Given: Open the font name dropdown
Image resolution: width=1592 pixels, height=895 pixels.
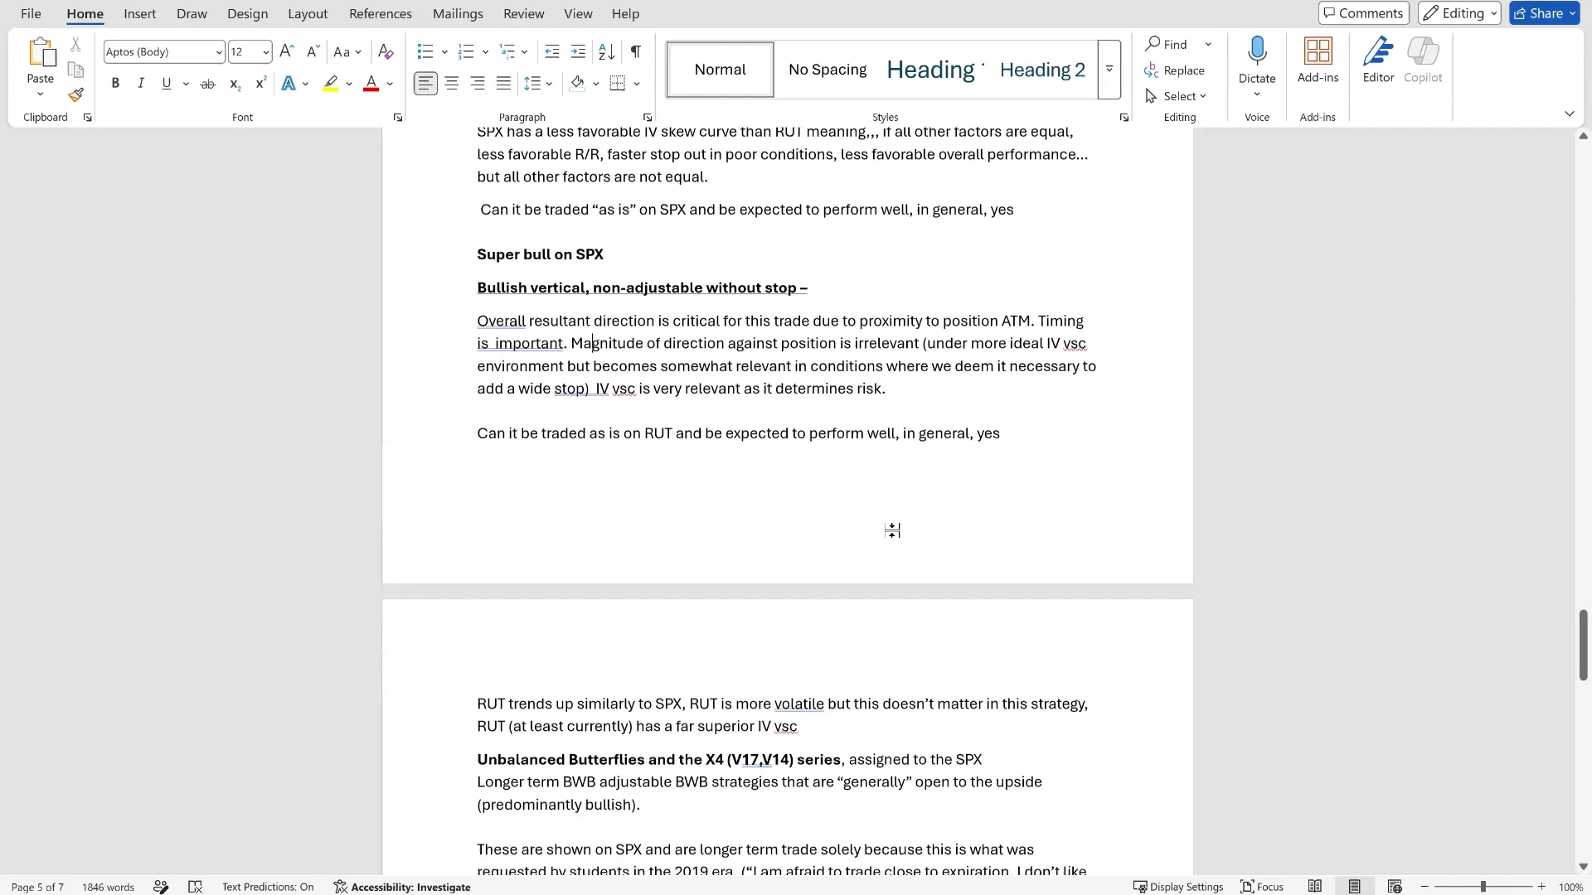Looking at the screenshot, I should click(x=219, y=52).
